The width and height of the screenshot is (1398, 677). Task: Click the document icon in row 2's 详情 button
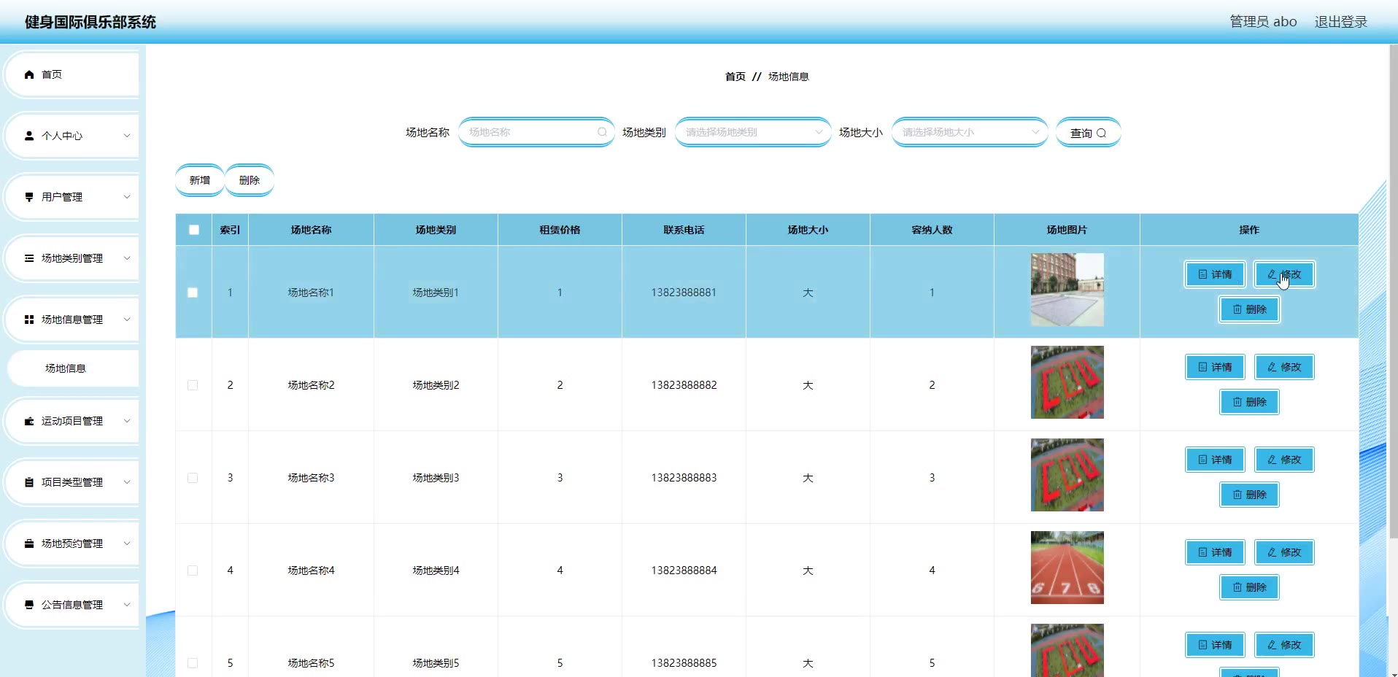(x=1202, y=367)
